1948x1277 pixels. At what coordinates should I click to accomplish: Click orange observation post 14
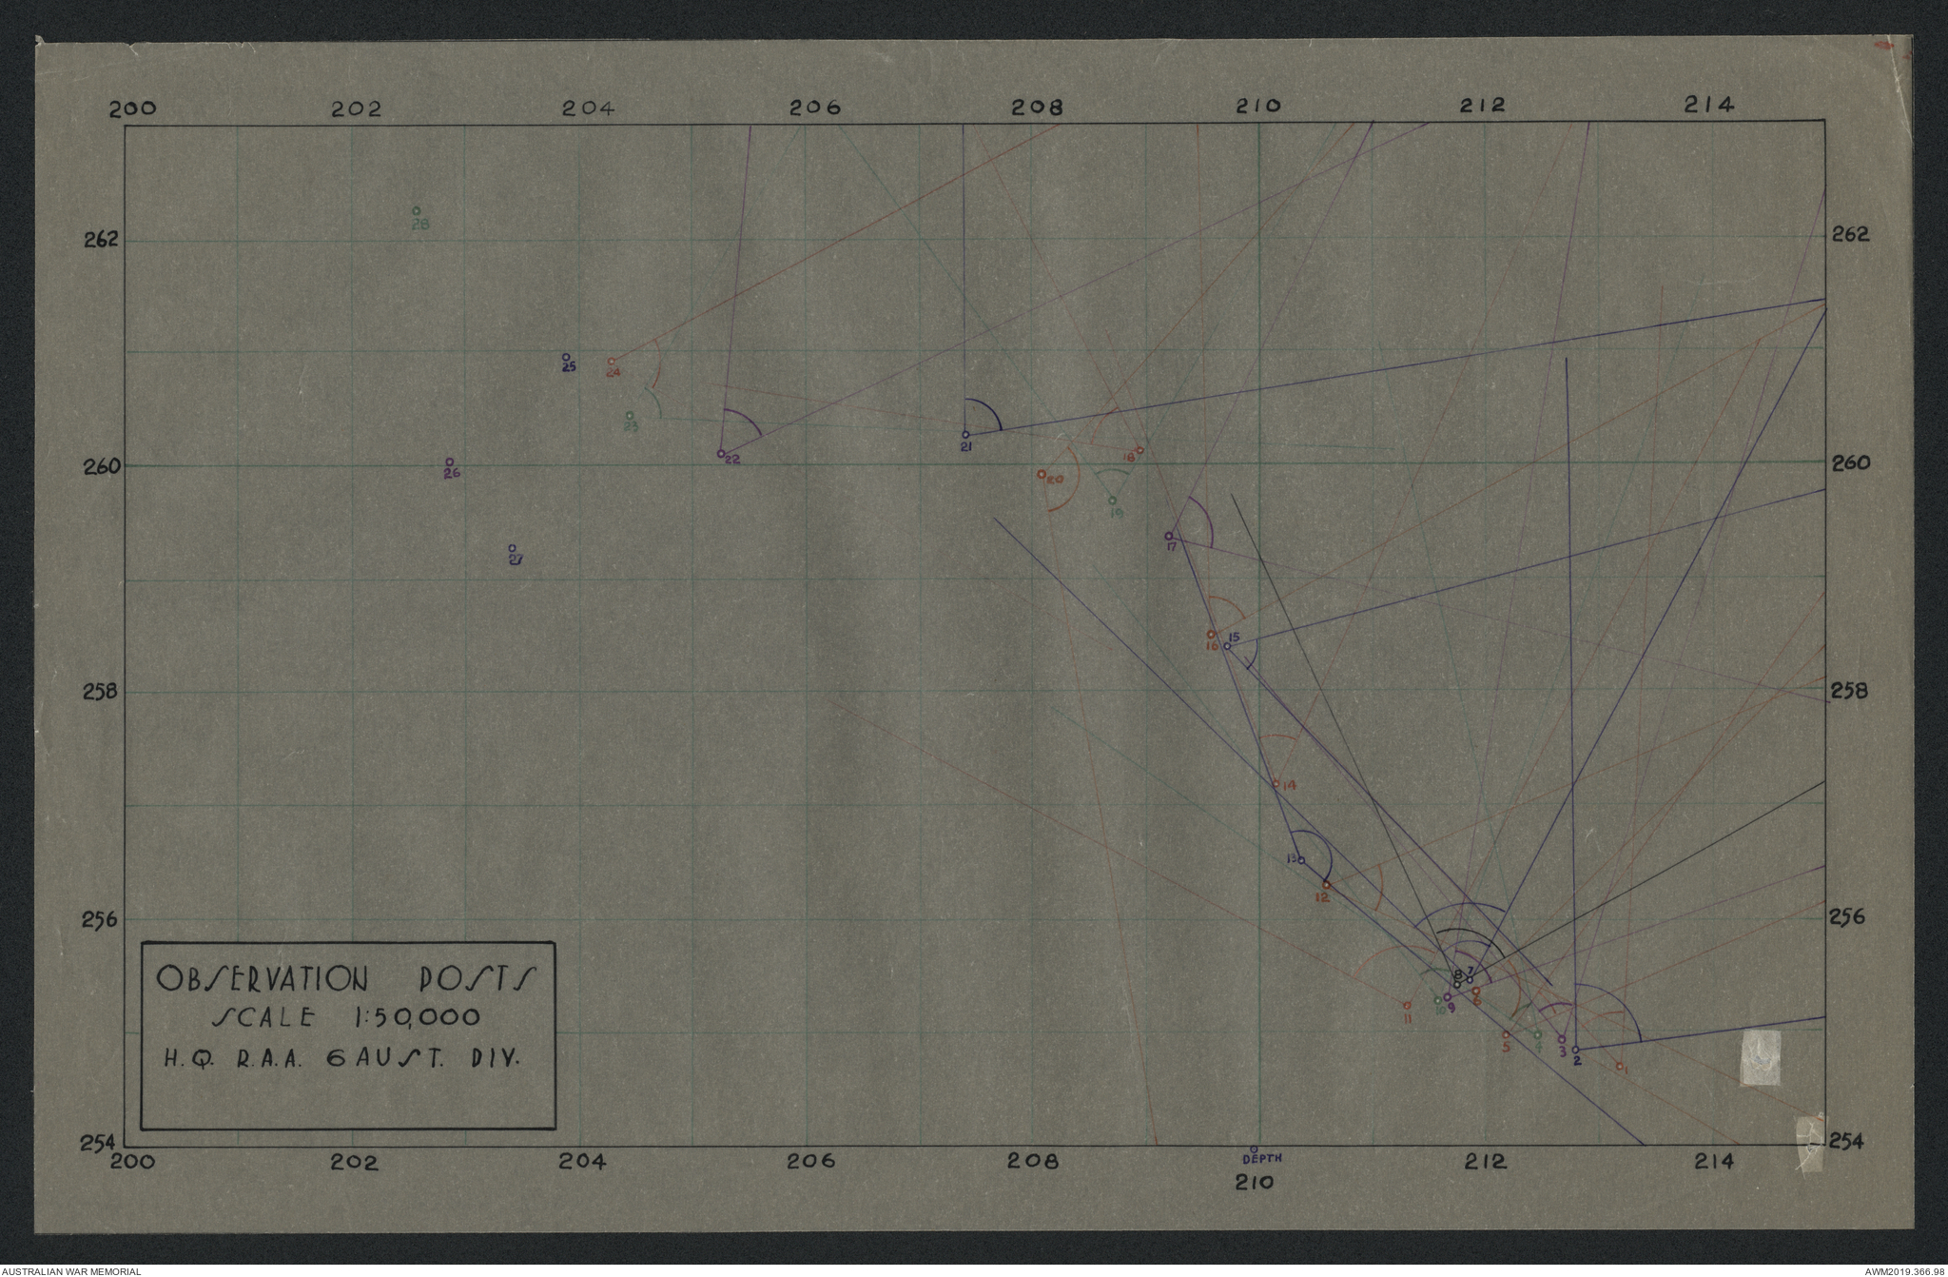(x=1276, y=784)
